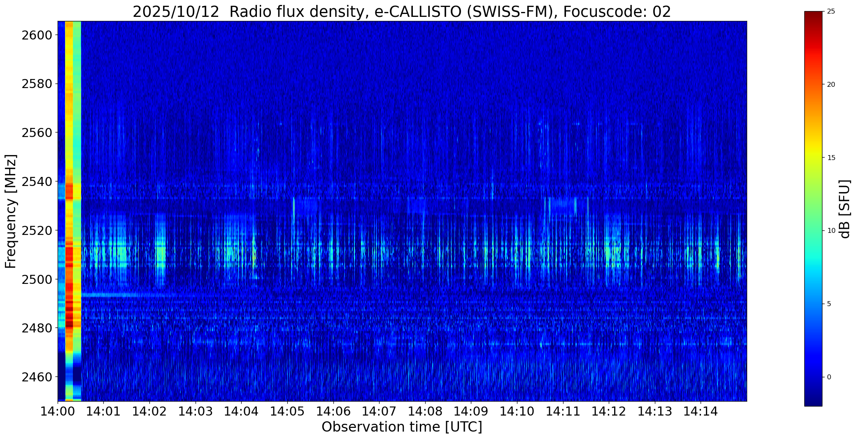This screenshot has height=439, width=857.
Task: Click the 'dB [SFU]' colorbar label
Action: [845, 209]
